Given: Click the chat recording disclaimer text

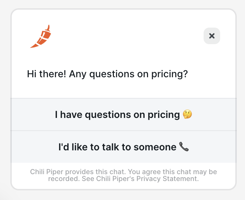Looking at the screenshot, I should (x=123, y=175).
